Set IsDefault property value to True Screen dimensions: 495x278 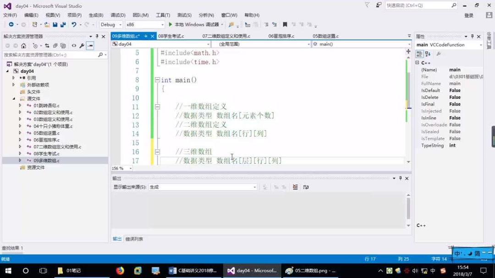coord(454,90)
